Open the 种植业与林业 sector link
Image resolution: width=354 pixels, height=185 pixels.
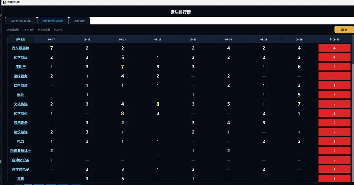coord(21,151)
